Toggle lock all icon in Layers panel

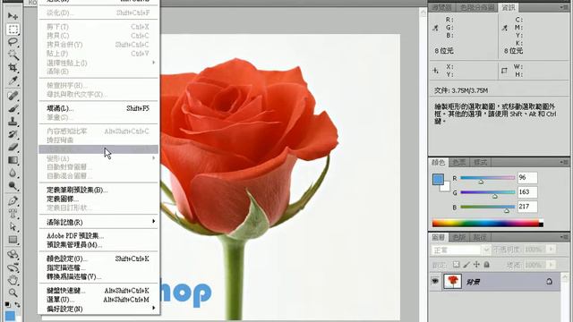(487, 265)
